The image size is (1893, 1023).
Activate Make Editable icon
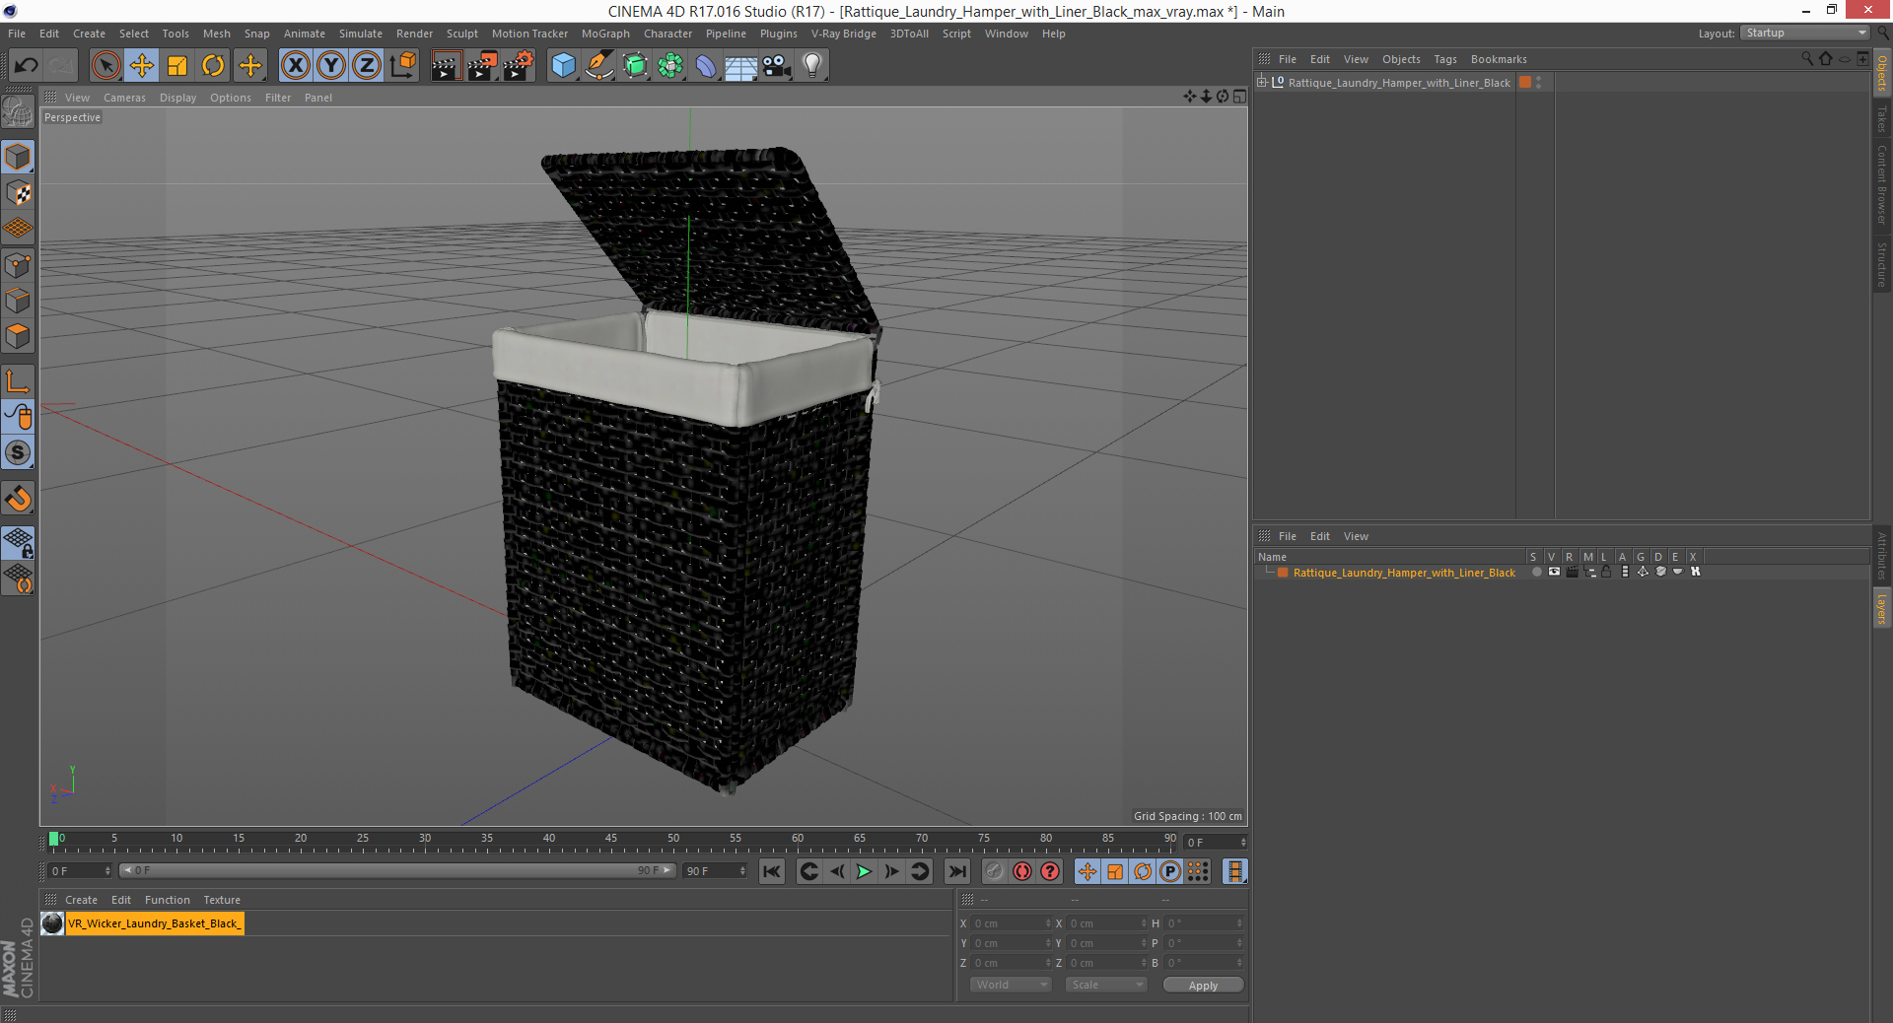point(18,112)
